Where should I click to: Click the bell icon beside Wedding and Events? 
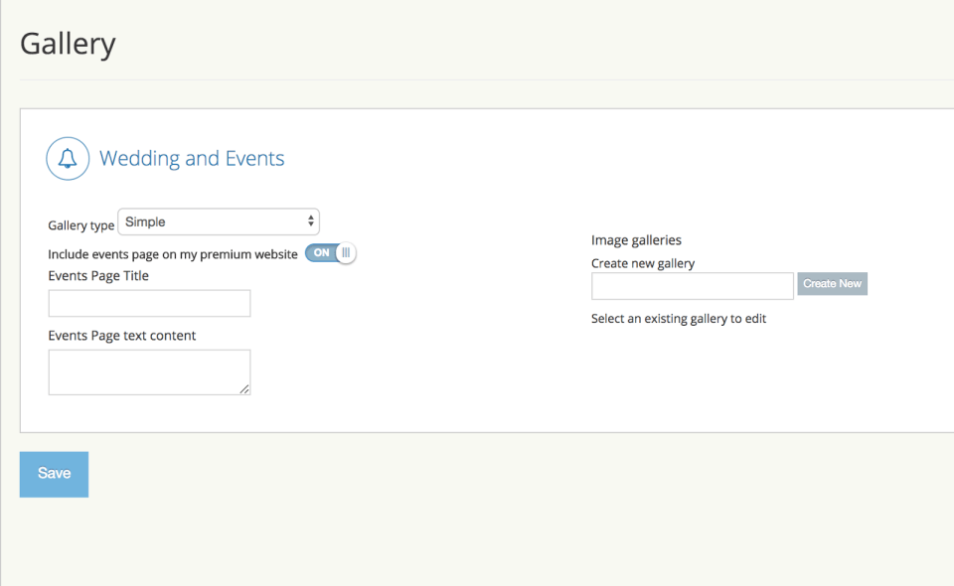(x=68, y=159)
